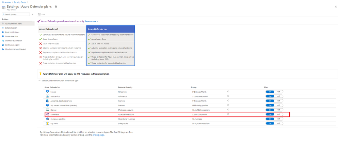Click the SQL servers on machines icon
Screen dimensions: 340x168
pyautogui.click(x=48, y=105)
